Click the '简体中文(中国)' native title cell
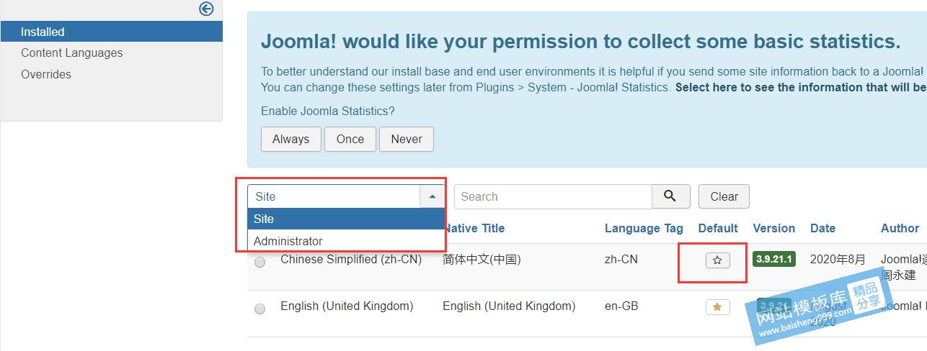The height and width of the screenshot is (351, 927). coord(482,259)
